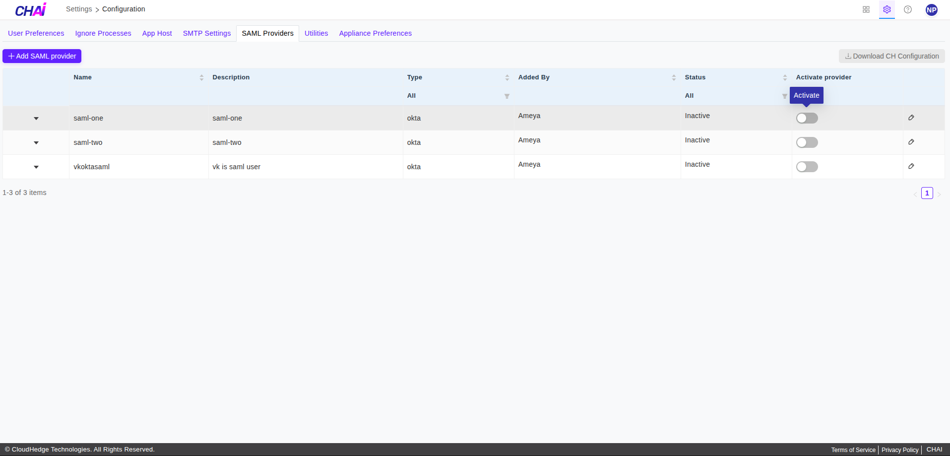Click the CHAI logo in header
950x456 pixels.
tap(31, 10)
